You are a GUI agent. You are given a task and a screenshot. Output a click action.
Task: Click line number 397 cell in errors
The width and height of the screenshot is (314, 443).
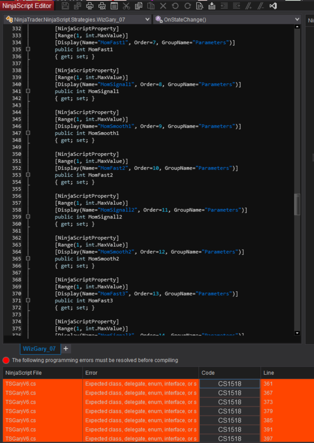pyautogui.click(x=287, y=439)
